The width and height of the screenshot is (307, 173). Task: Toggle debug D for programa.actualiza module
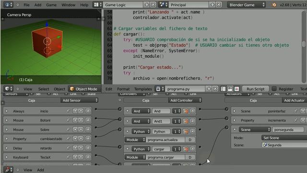(x=190, y=140)
